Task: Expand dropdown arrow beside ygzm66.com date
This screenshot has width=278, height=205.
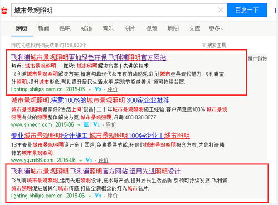Action: pos(81,161)
